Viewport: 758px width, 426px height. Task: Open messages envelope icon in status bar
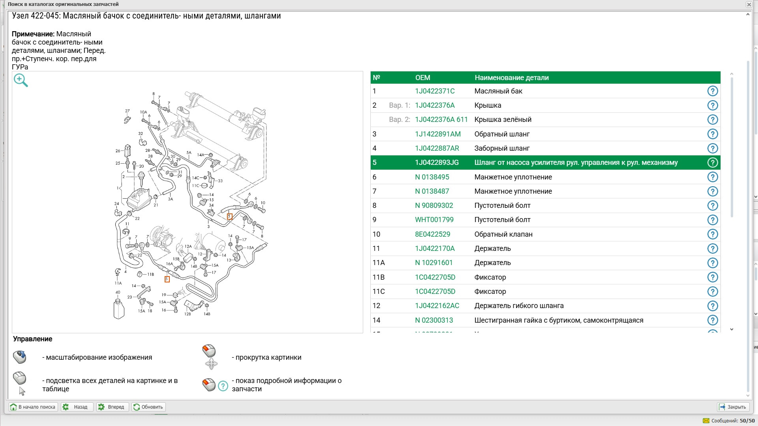point(706,421)
